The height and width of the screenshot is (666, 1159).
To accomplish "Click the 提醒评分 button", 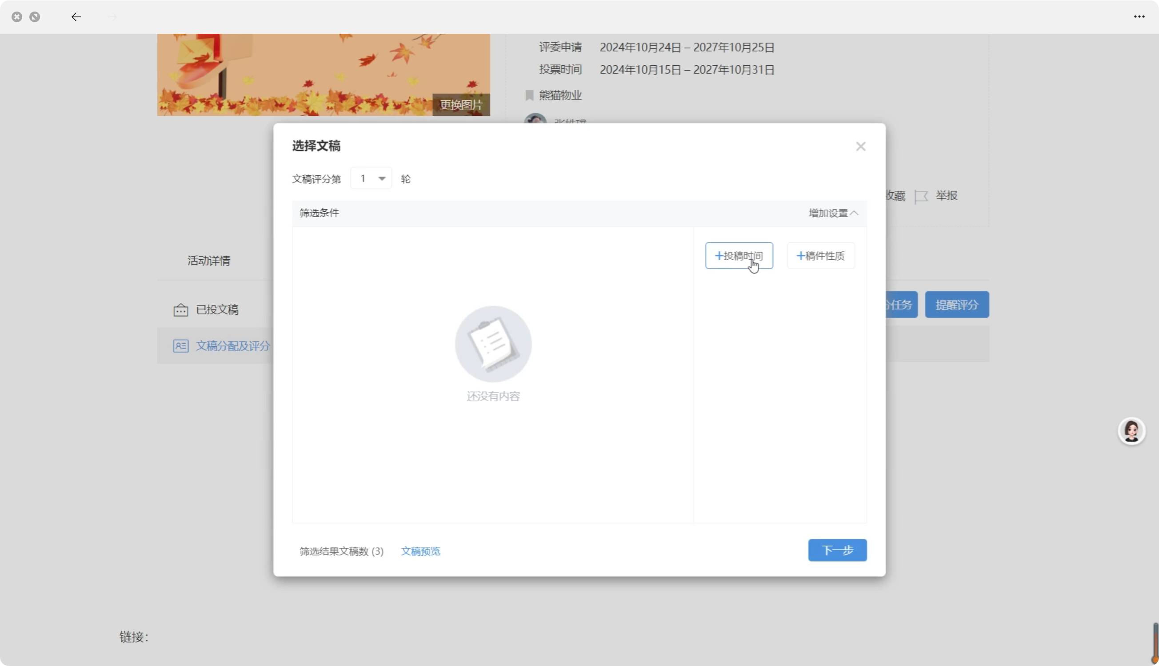I will click(957, 305).
